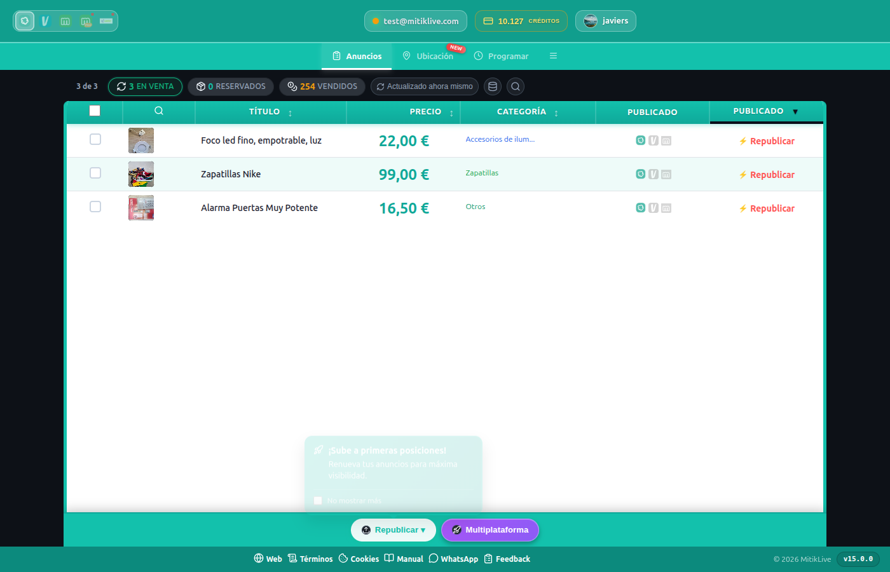Screen dimensions: 890x572
Task: Filter by 254 VENDIDOS
Action: [322, 86]
